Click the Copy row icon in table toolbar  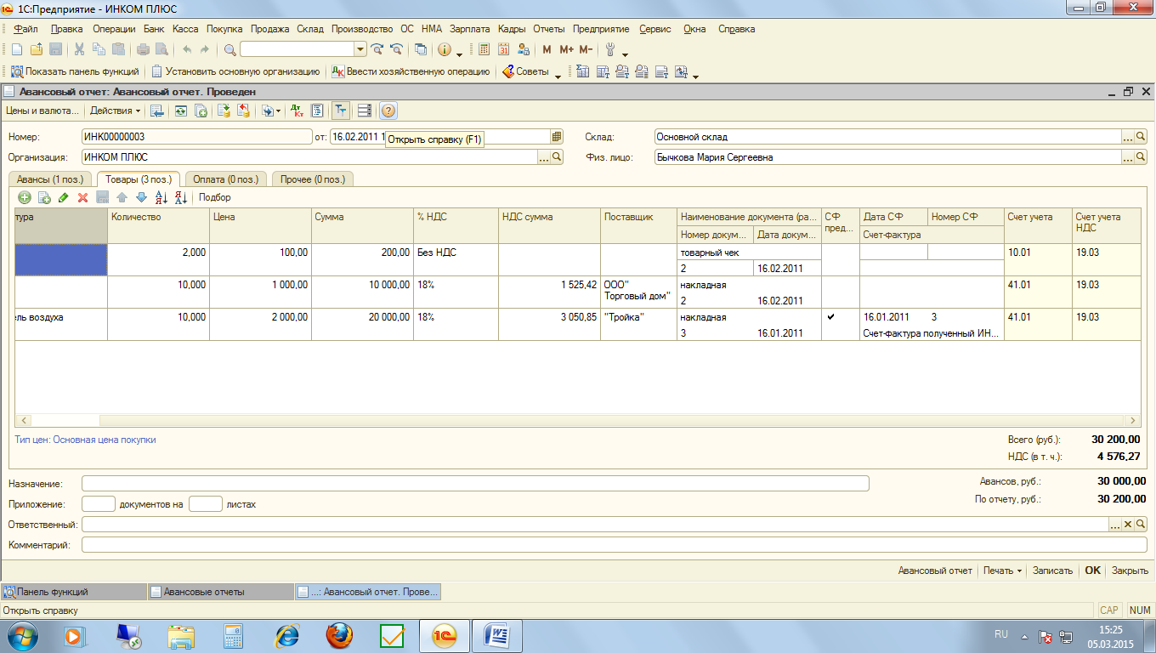click(x=44, y=197)
